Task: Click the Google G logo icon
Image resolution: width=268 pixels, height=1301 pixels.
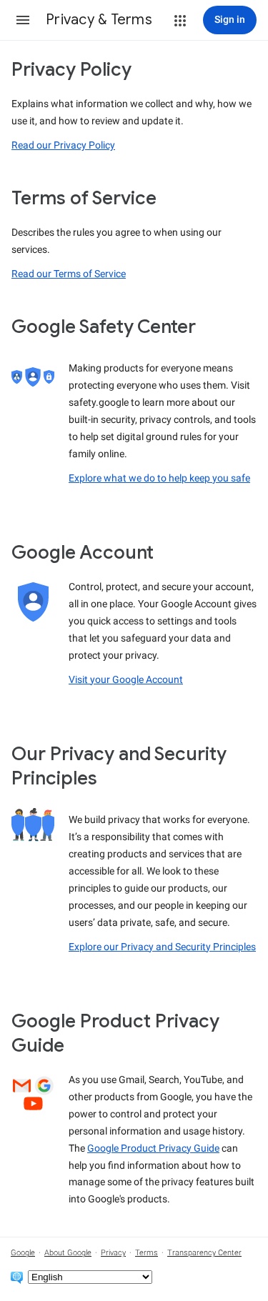Action: [44, 1086]
